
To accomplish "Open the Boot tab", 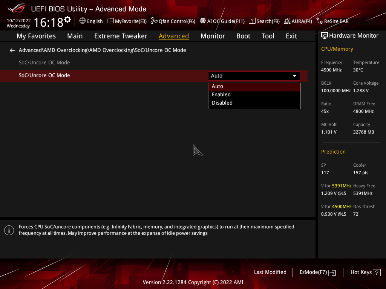I will coord(243,36).
